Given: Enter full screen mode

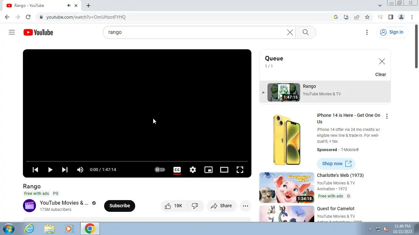Looking at the screenshot, I should [240, 170].
